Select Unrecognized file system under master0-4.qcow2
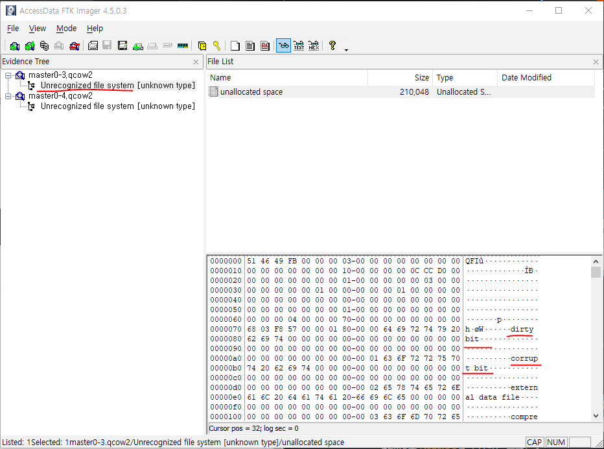The image size is (604, 449). click(x=118, y=106)
